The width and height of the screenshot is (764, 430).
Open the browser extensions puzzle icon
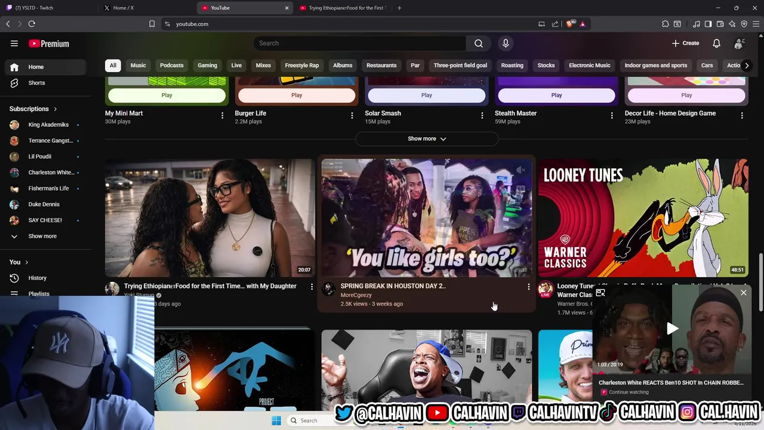tap(665, 24)
